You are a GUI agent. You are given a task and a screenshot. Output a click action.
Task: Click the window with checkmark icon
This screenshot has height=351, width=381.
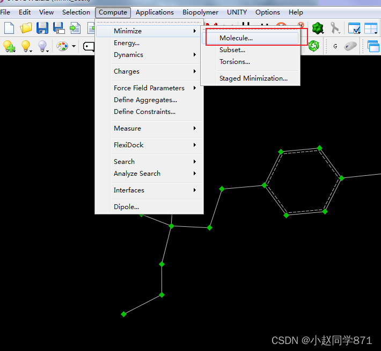point(354,28)
